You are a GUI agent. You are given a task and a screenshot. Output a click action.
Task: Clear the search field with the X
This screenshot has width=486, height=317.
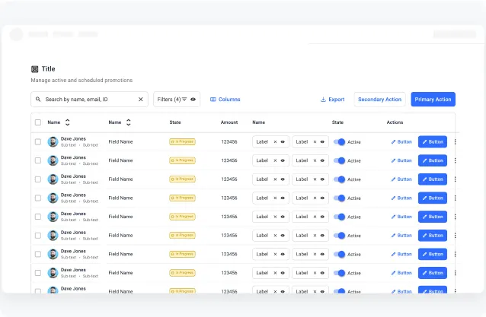[x=140, y=100]
